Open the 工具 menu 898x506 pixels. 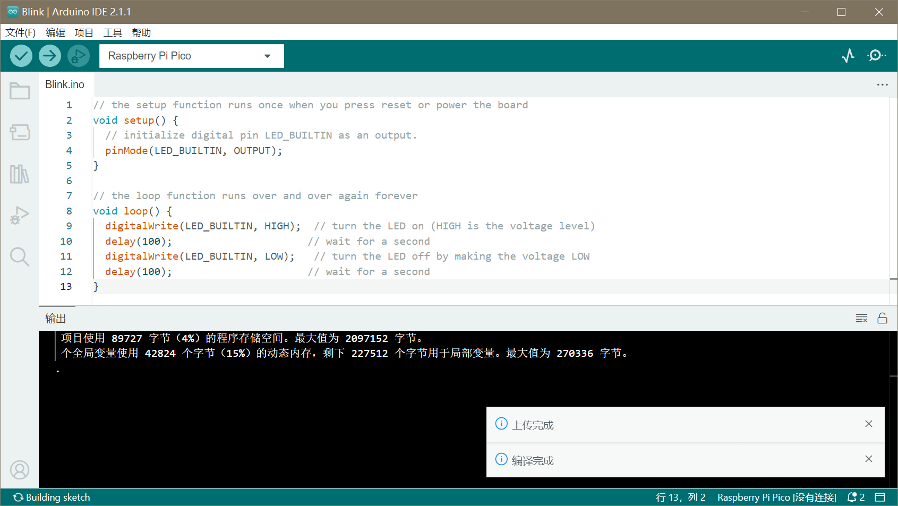(x=113, y=32)
